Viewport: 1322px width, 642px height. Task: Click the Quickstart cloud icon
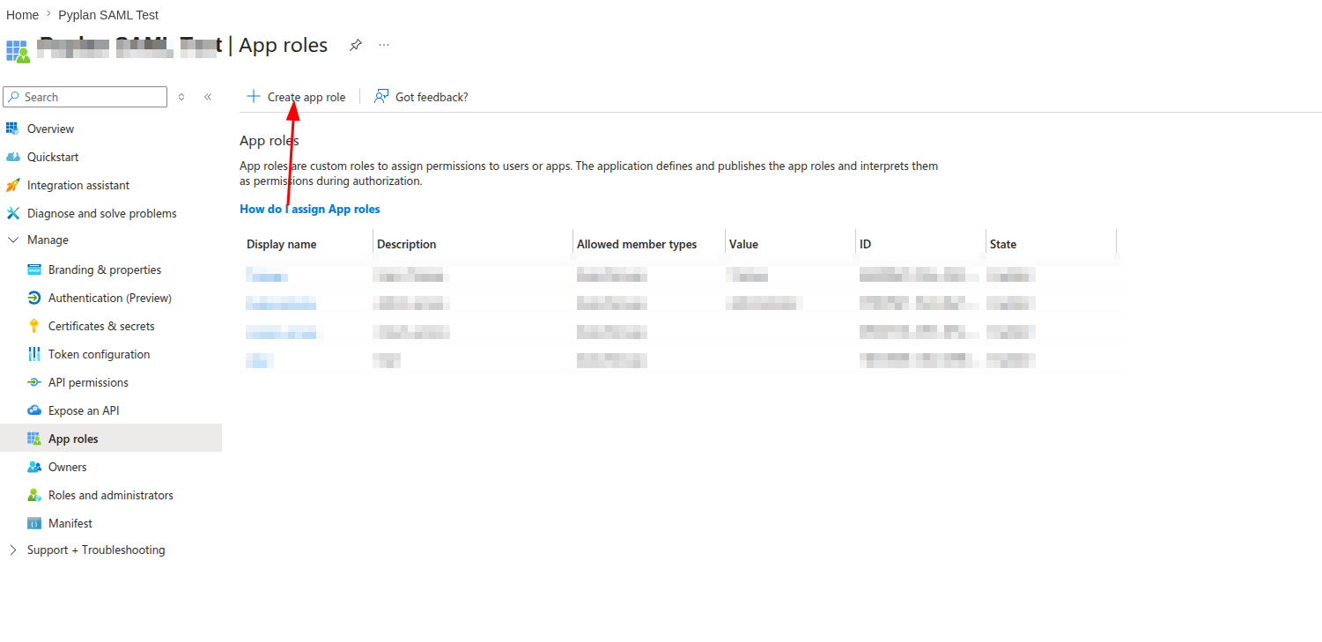coord(12,157)
